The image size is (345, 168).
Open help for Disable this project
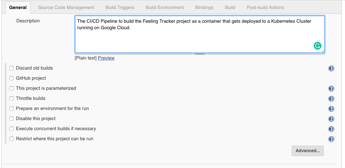(331, 119)
